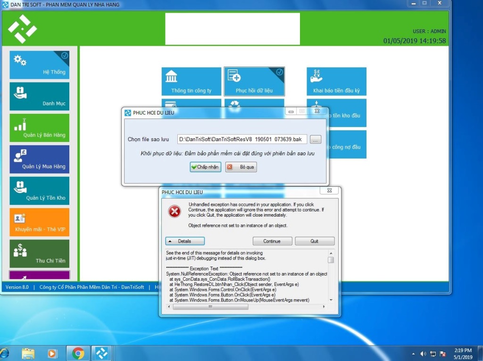Click the backup file path field
483x361 pixels.
coord(242,139)
